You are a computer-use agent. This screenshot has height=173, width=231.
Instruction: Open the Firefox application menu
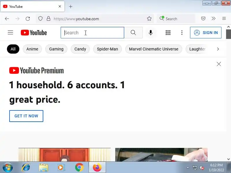pos(224,18)
